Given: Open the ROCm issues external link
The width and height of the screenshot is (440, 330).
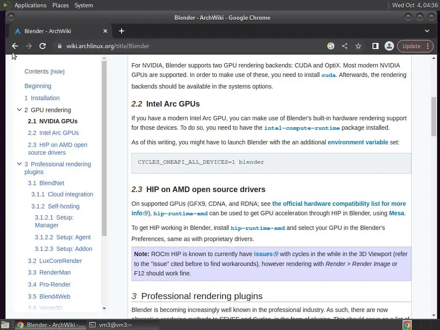Looking at the screenshot, I should click(266, 254).
